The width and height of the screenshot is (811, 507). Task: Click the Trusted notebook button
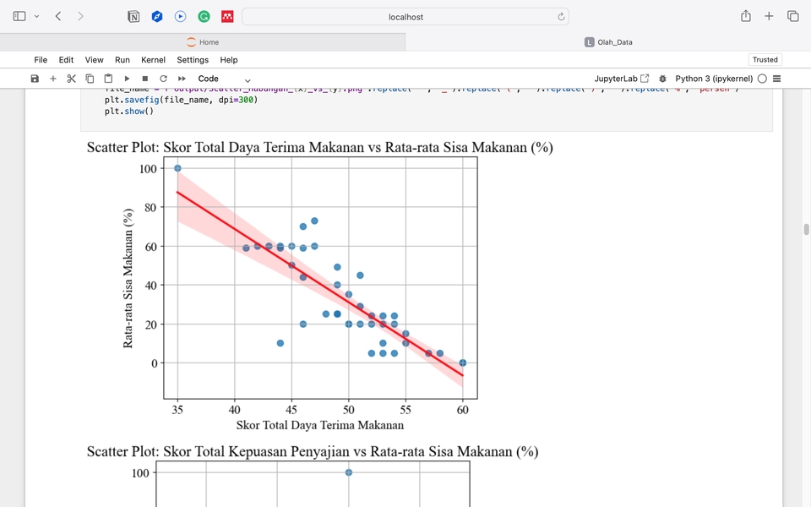tap(765, 60)
